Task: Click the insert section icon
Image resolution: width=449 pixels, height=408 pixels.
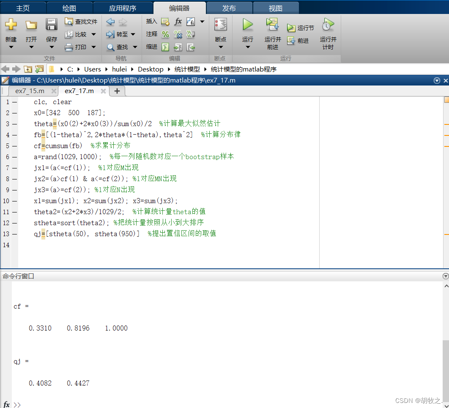Action: [165, 22]
